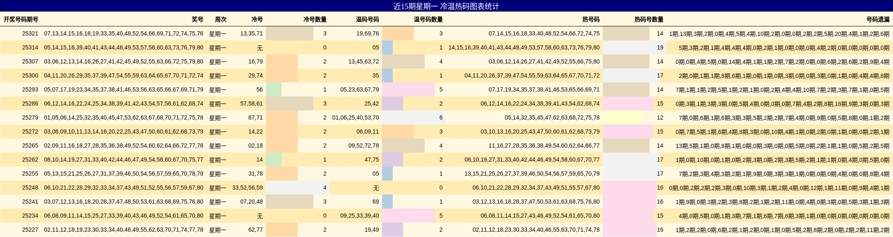Click the winning numbers of row 25321
The image size is (893, 237).
pyautogui.click(x=124, y=33)
